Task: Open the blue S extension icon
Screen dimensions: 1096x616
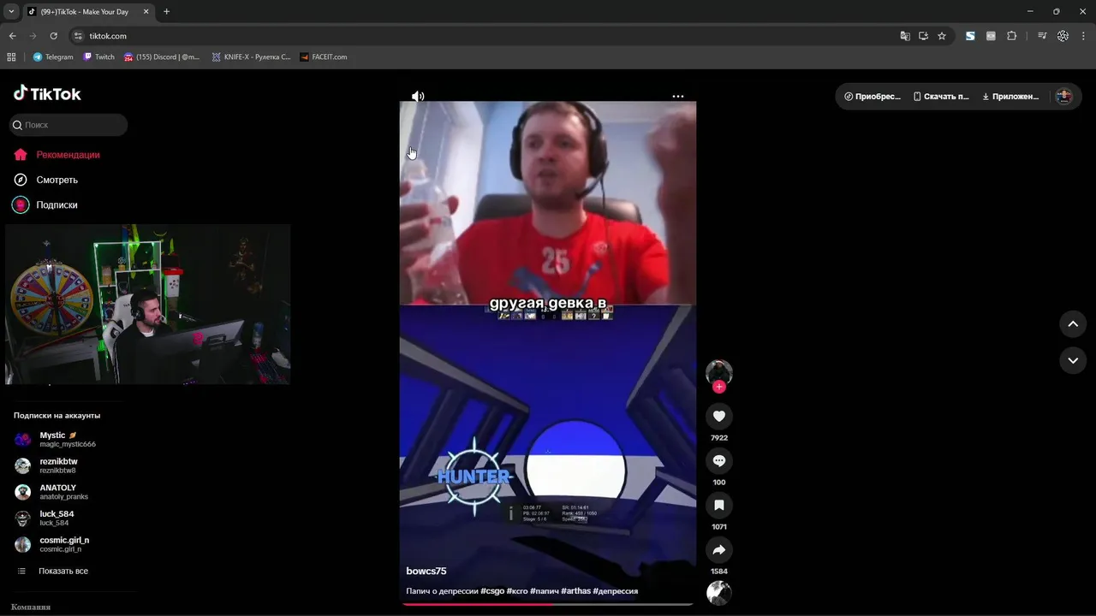Action: tap(970, 36)
